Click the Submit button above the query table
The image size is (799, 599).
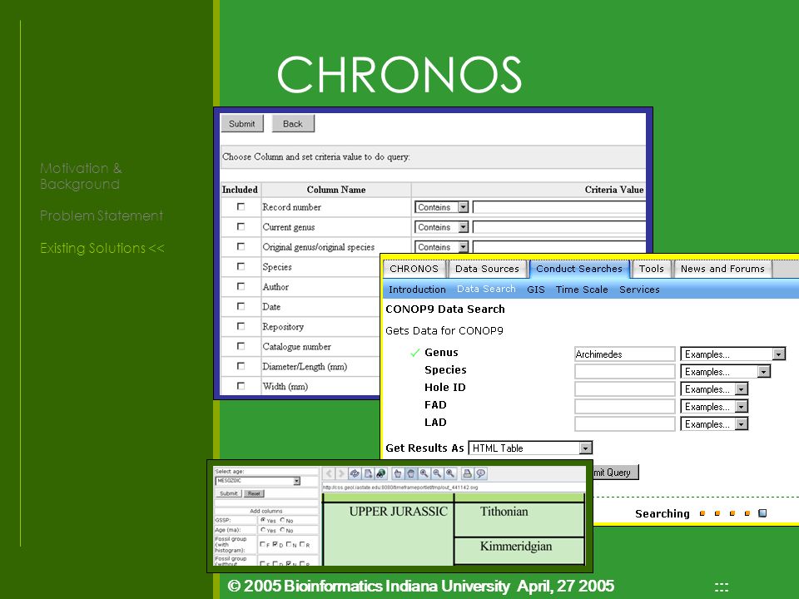[242, 124]
